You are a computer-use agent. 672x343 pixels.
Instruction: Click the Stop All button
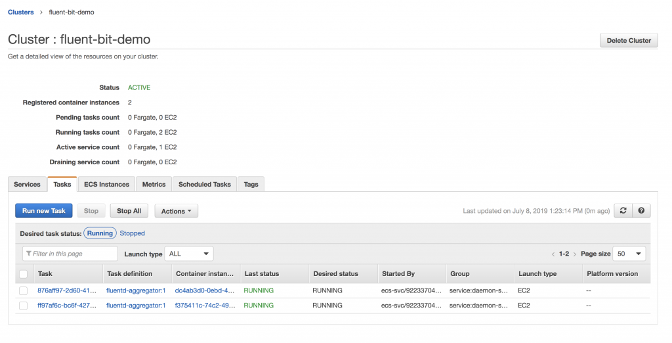pyautogui.click(x=129, y=211)
